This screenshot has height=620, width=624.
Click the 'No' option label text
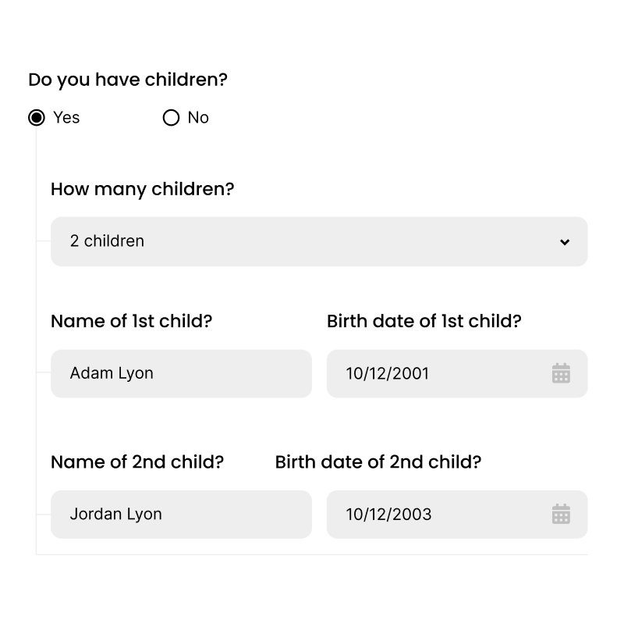coord(198,118)
